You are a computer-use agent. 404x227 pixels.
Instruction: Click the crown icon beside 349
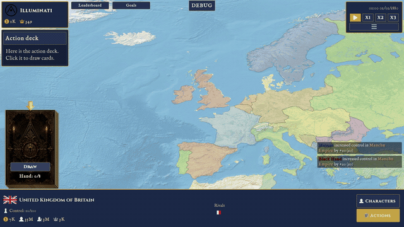coord(22,22)
